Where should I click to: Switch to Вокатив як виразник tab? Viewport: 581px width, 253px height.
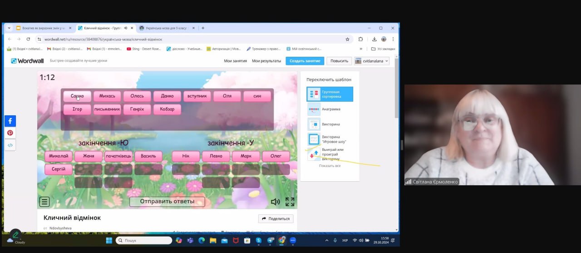(44, 28)
